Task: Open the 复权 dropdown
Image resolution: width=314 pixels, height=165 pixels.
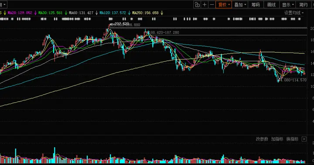Action: point(224,5)
